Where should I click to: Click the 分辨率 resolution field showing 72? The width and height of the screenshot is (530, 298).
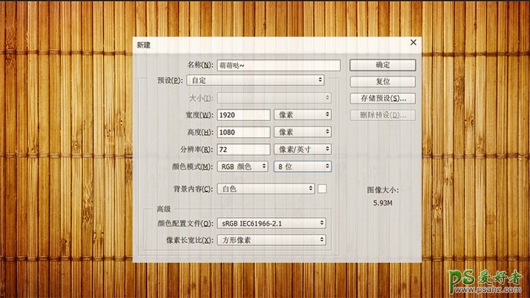pyautogui.click(x=244, y=149)
